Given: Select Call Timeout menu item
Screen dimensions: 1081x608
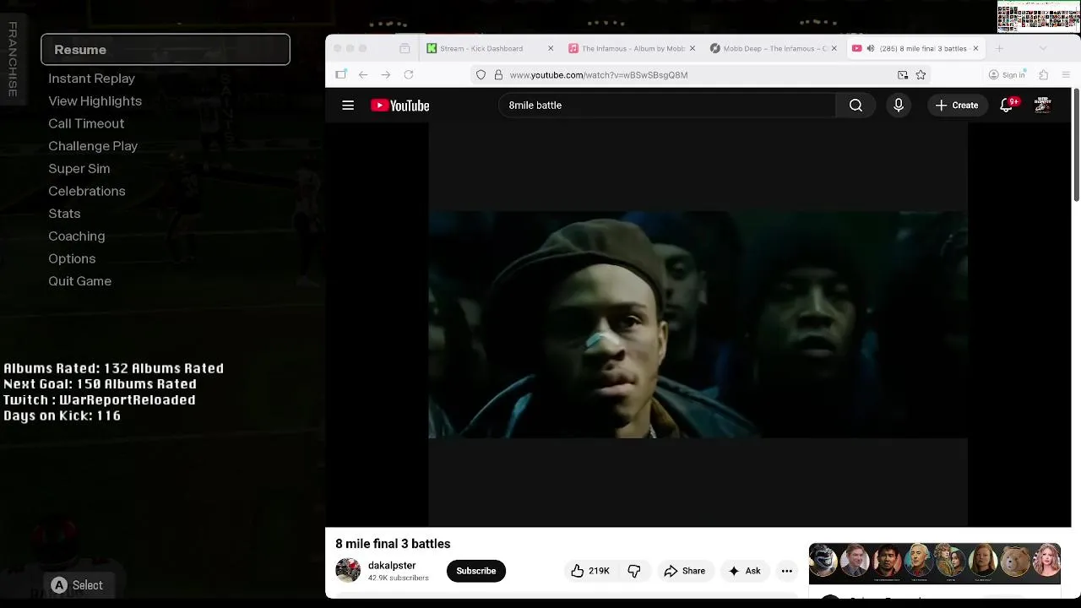Looking at the screenshot, I should tap(86, 123).
